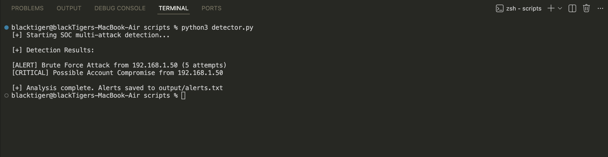The height and width of the screenshot is (157, 608).
Task: Open the more actions ellipsis menu
Action: (600, 8)
